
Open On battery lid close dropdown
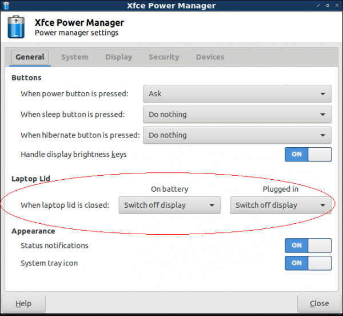click(x=169, y=205)
